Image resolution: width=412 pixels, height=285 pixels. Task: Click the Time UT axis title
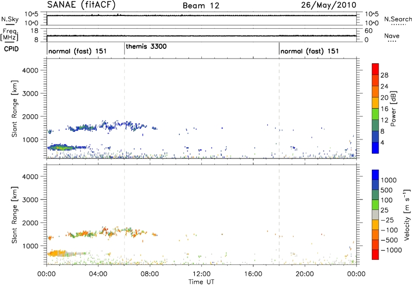tap(201, 282)
